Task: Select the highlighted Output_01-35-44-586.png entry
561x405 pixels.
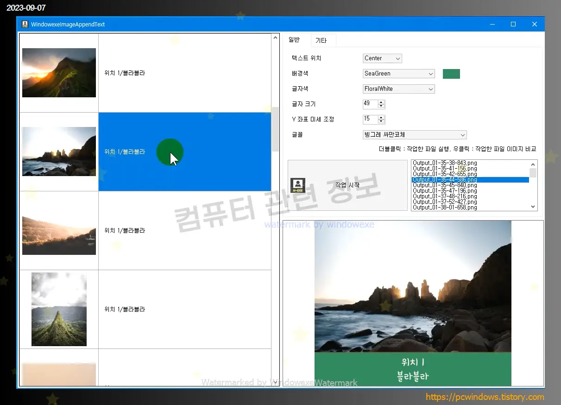Action: tap(470, 180)
